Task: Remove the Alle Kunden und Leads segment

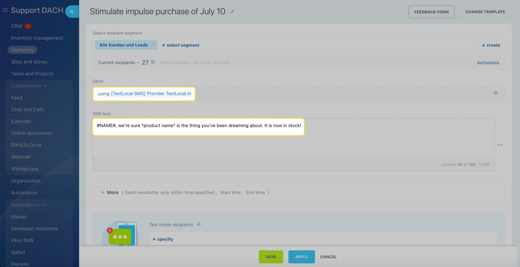Action: coord(153,45)
